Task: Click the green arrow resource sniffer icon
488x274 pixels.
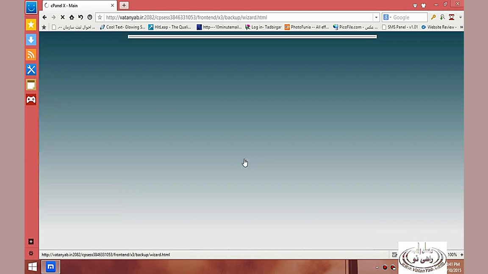Action: 442,17
